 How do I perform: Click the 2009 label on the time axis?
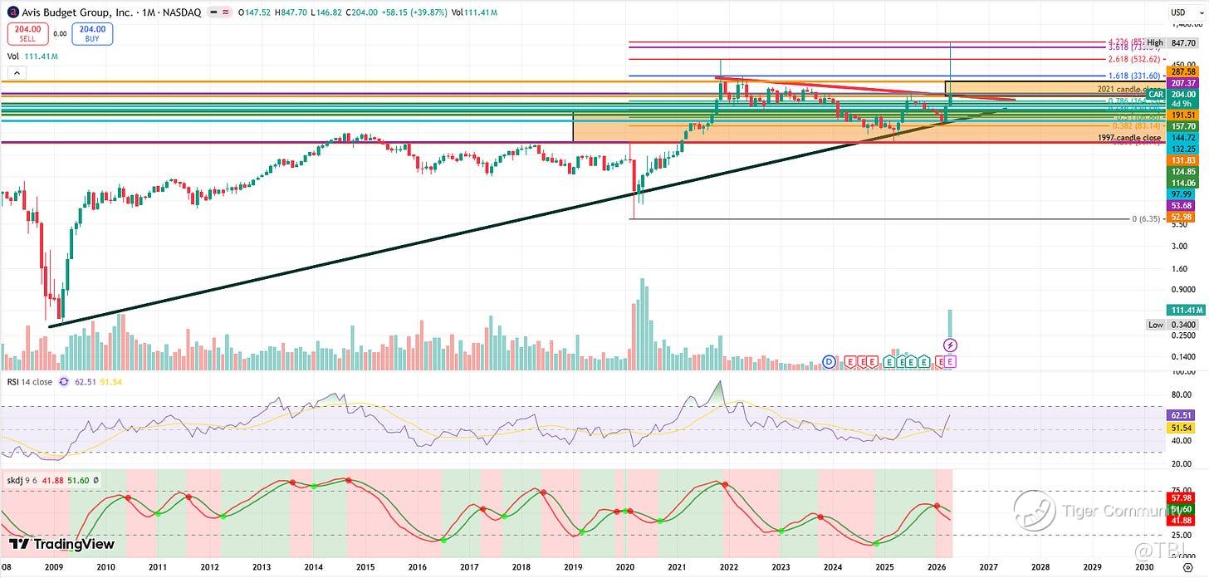pyautogui.click(x=54, y=566)
